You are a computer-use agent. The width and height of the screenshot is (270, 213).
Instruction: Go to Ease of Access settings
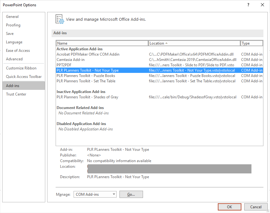point(18,51)
